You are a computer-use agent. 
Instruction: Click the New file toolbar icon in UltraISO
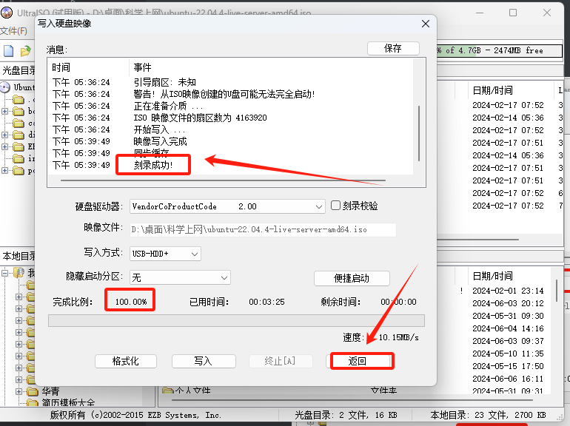(8, 51)
